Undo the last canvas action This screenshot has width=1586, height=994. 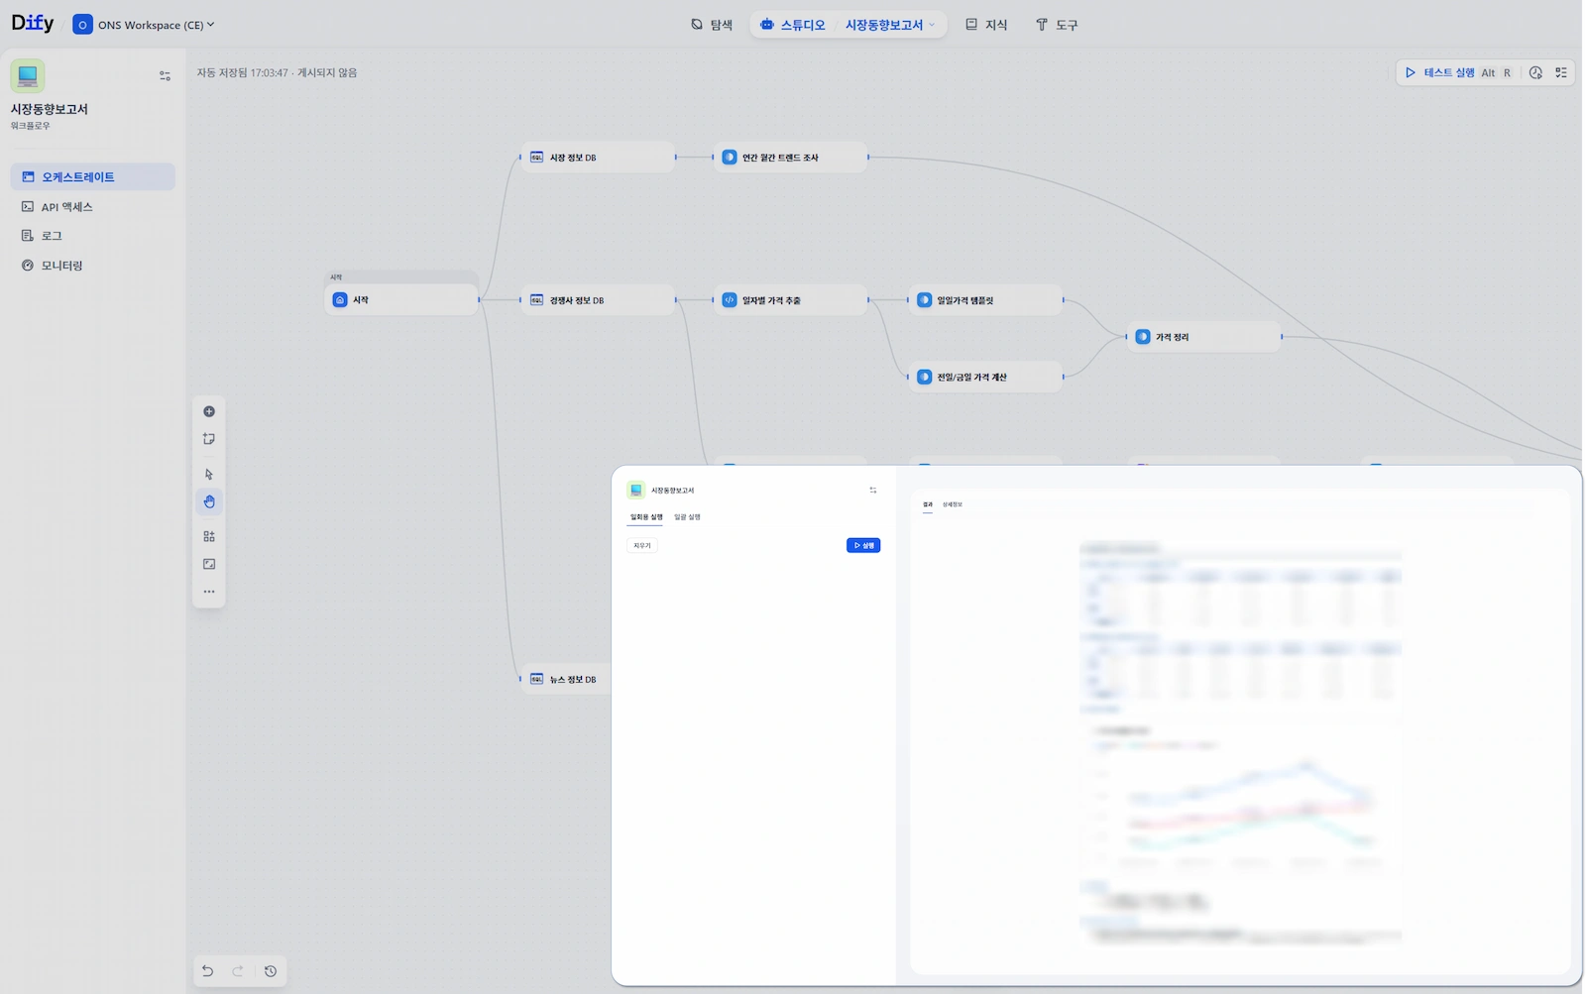click(207, 971)
